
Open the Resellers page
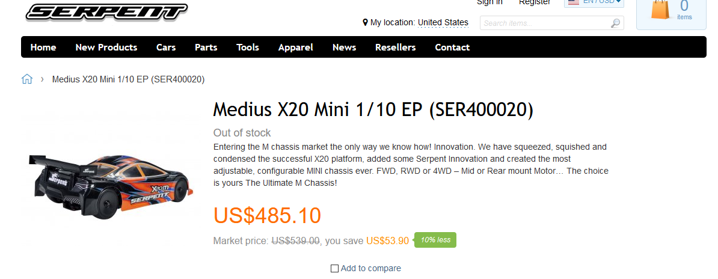click(x=396, y=47)
